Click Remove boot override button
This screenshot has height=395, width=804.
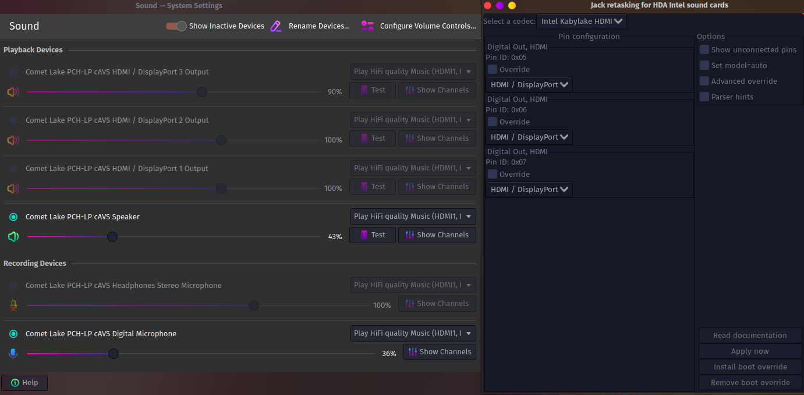[750, 383]
